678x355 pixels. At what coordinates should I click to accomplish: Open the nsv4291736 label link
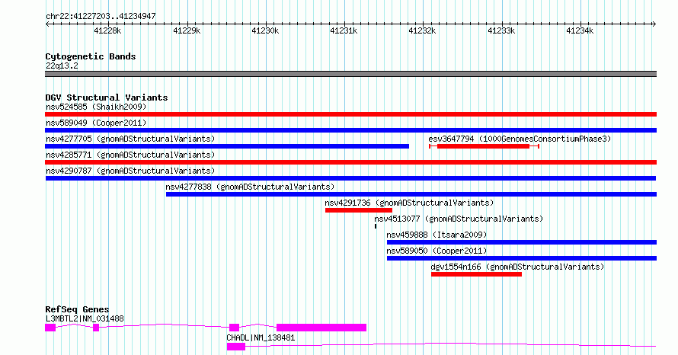pos(409,203)
